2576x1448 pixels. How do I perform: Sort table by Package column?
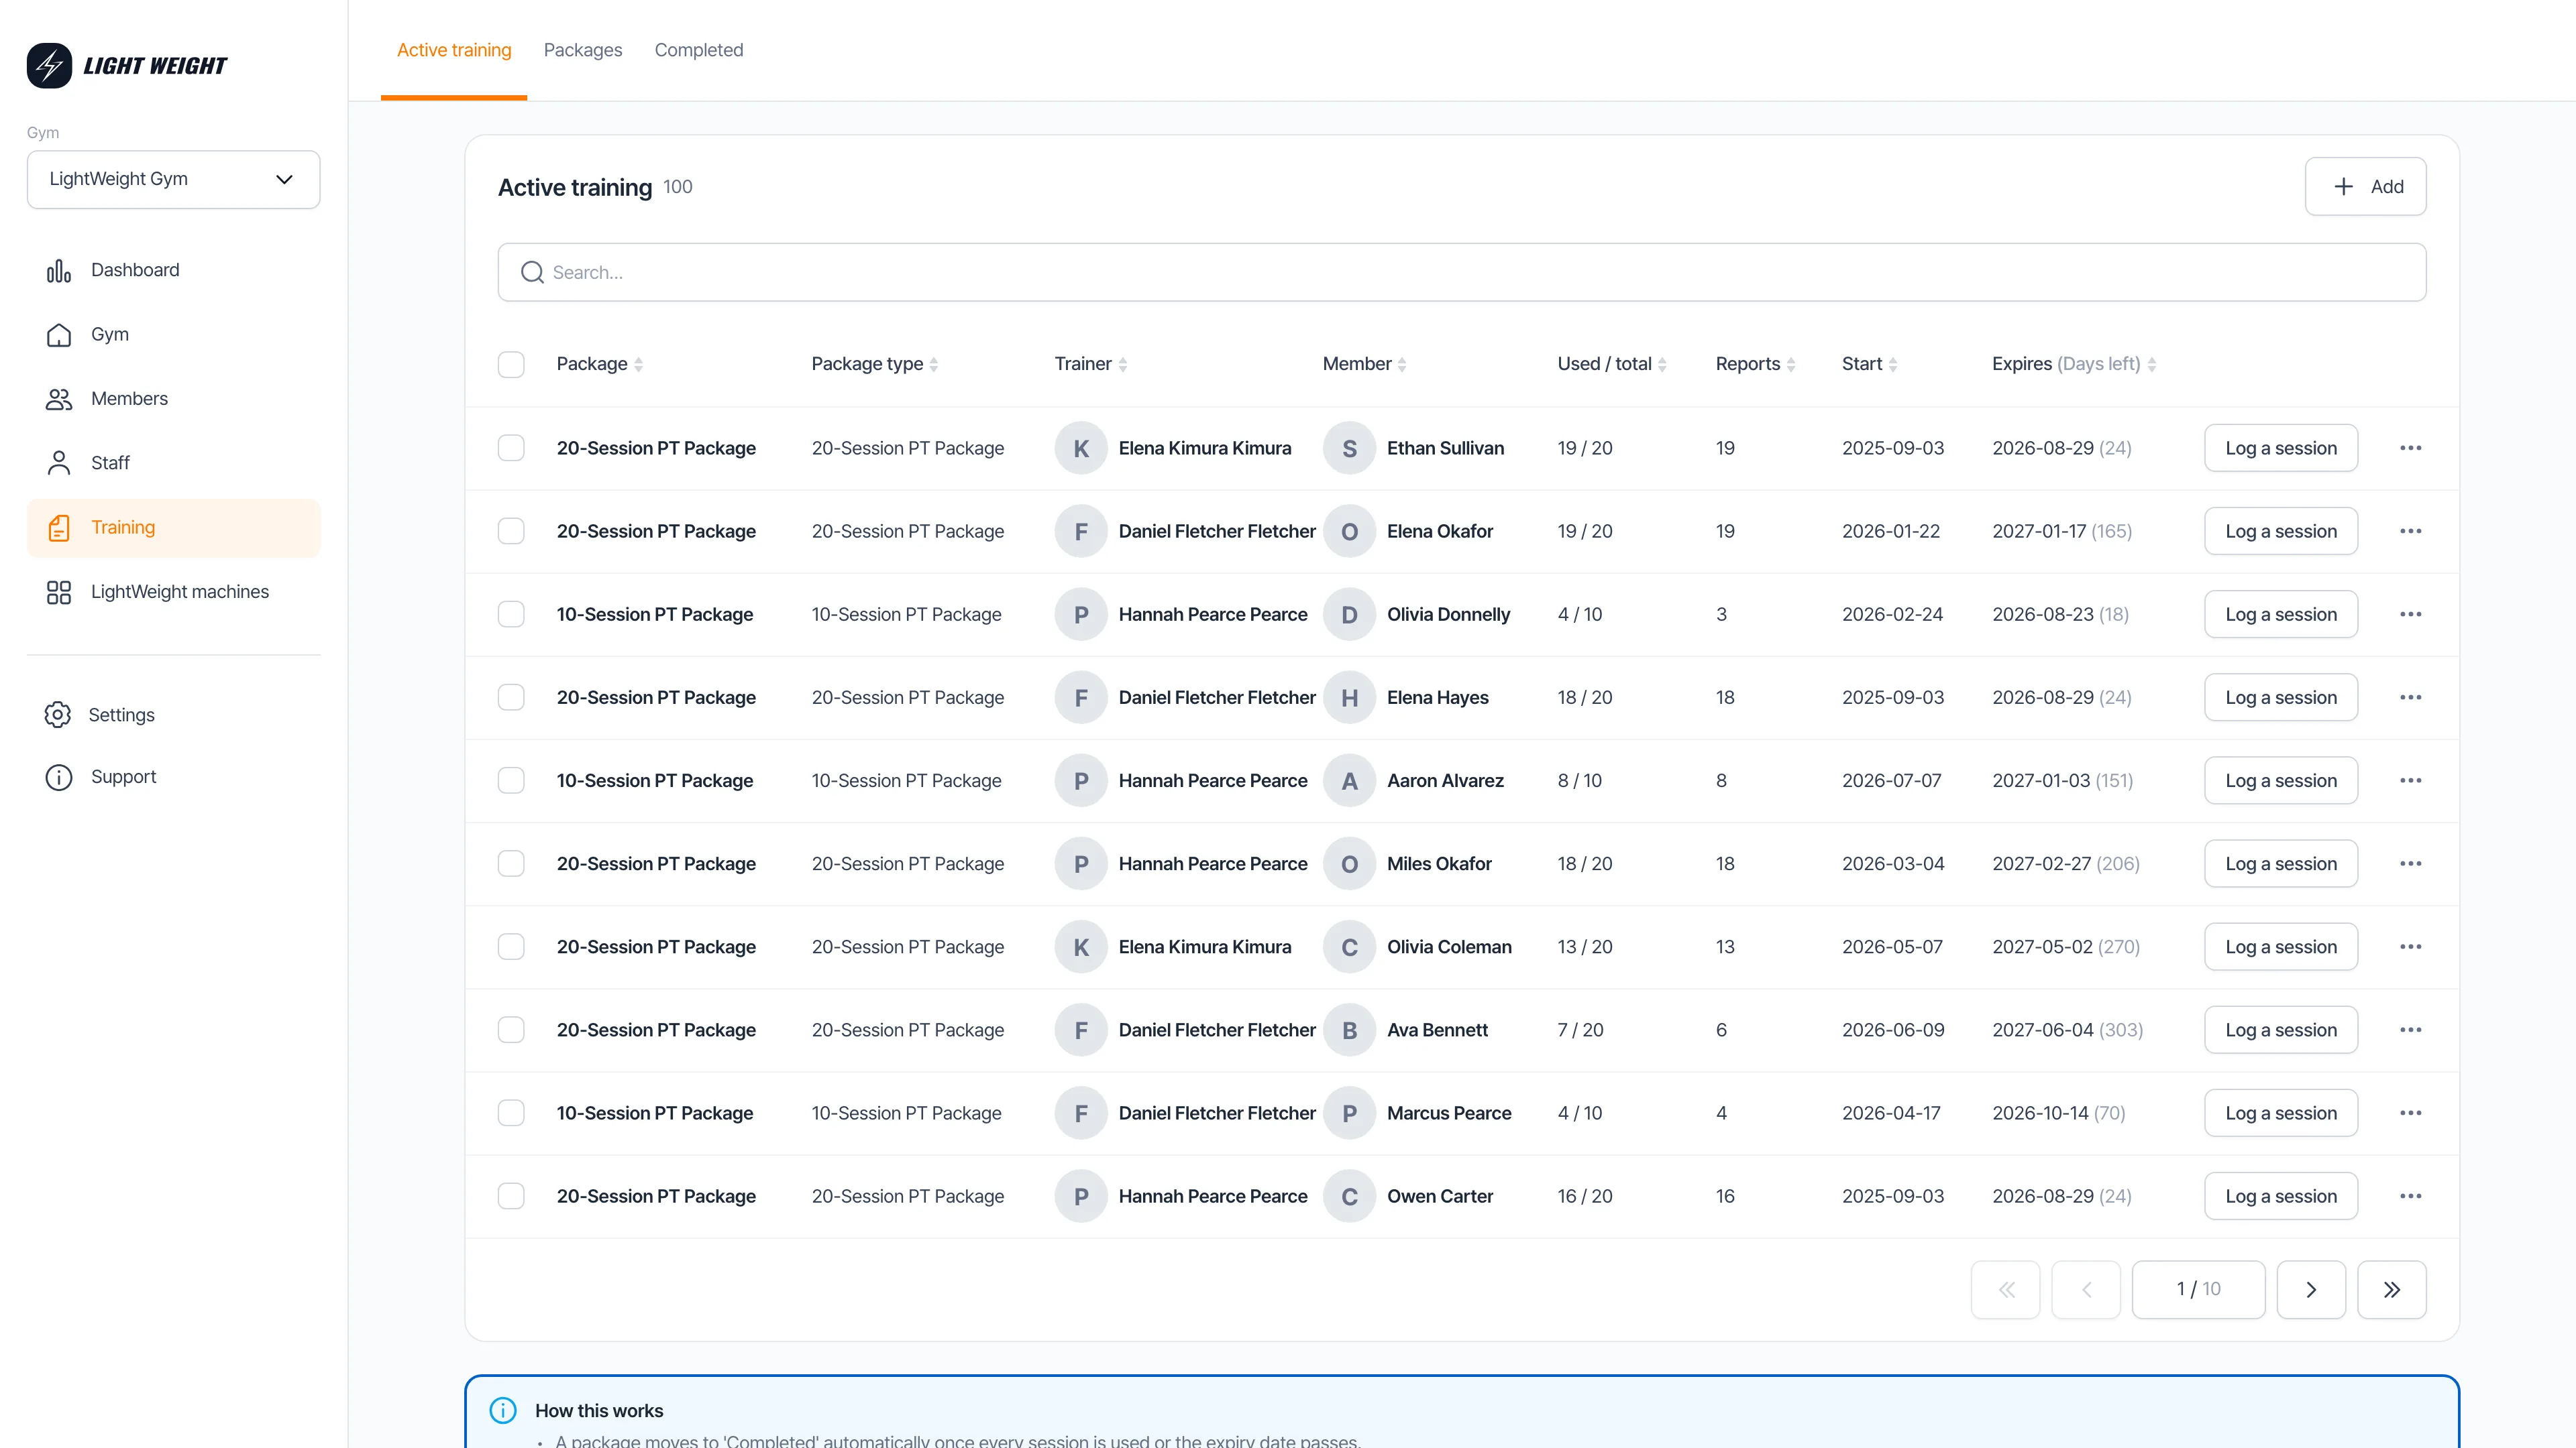point(600,365)
